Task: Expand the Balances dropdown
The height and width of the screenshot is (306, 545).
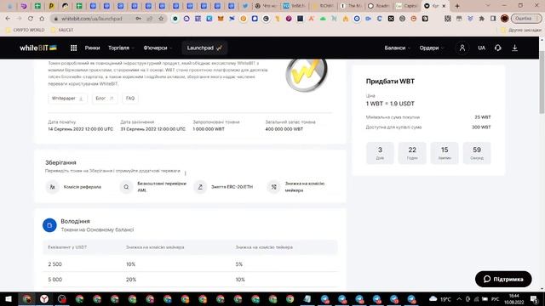Action: tap(398, 48)
